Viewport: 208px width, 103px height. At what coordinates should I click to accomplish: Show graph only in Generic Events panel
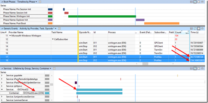coord(195,28)
